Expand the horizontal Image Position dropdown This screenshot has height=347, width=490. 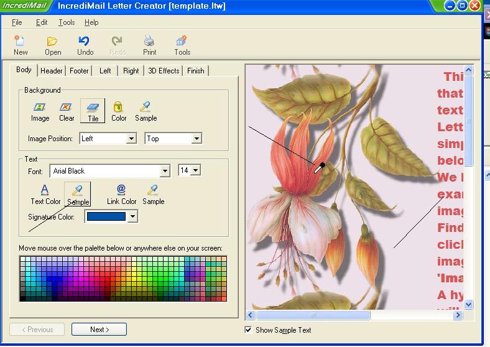tap(132, 139)
